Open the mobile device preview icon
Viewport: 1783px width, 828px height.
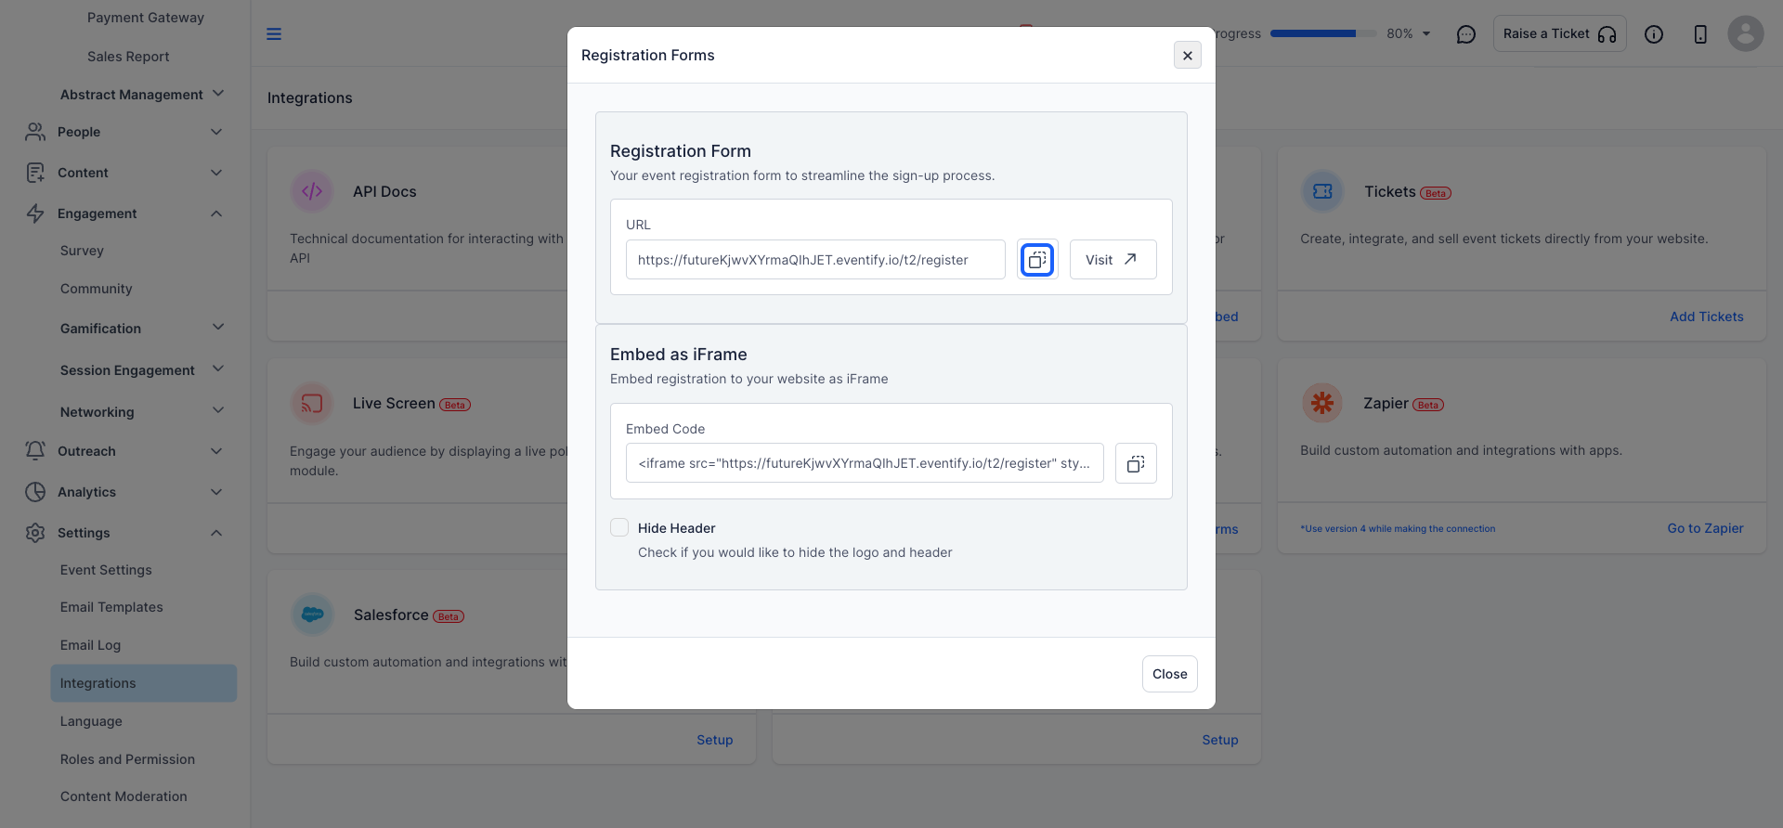(1700, 34)
